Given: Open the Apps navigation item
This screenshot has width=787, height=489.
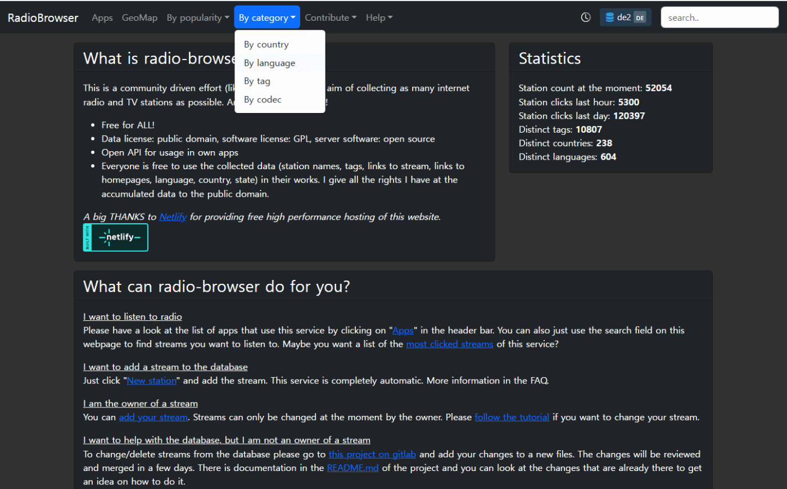Looking at the screenshot, I should 102,18.
